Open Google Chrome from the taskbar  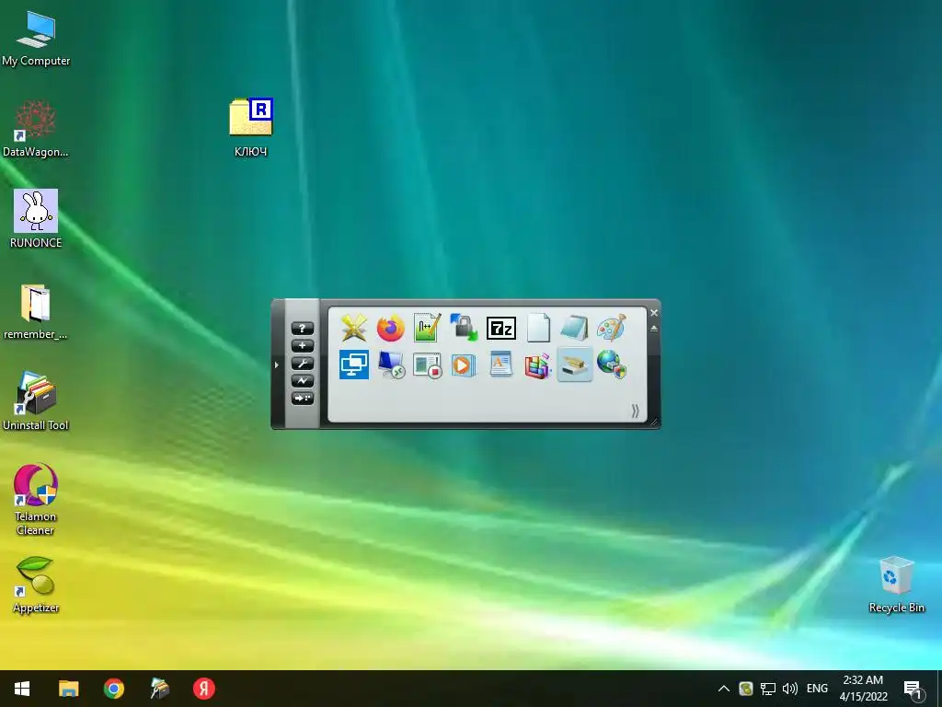(x=113, y=689)
